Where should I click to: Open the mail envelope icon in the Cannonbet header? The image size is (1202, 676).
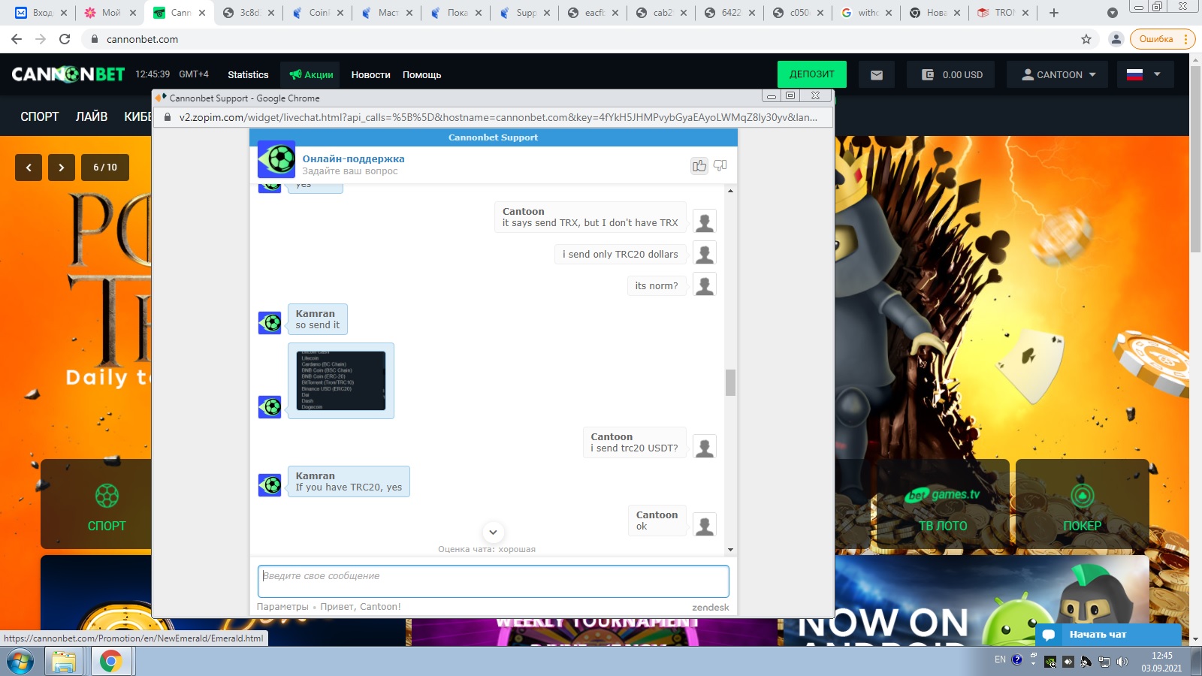[877, 74]
